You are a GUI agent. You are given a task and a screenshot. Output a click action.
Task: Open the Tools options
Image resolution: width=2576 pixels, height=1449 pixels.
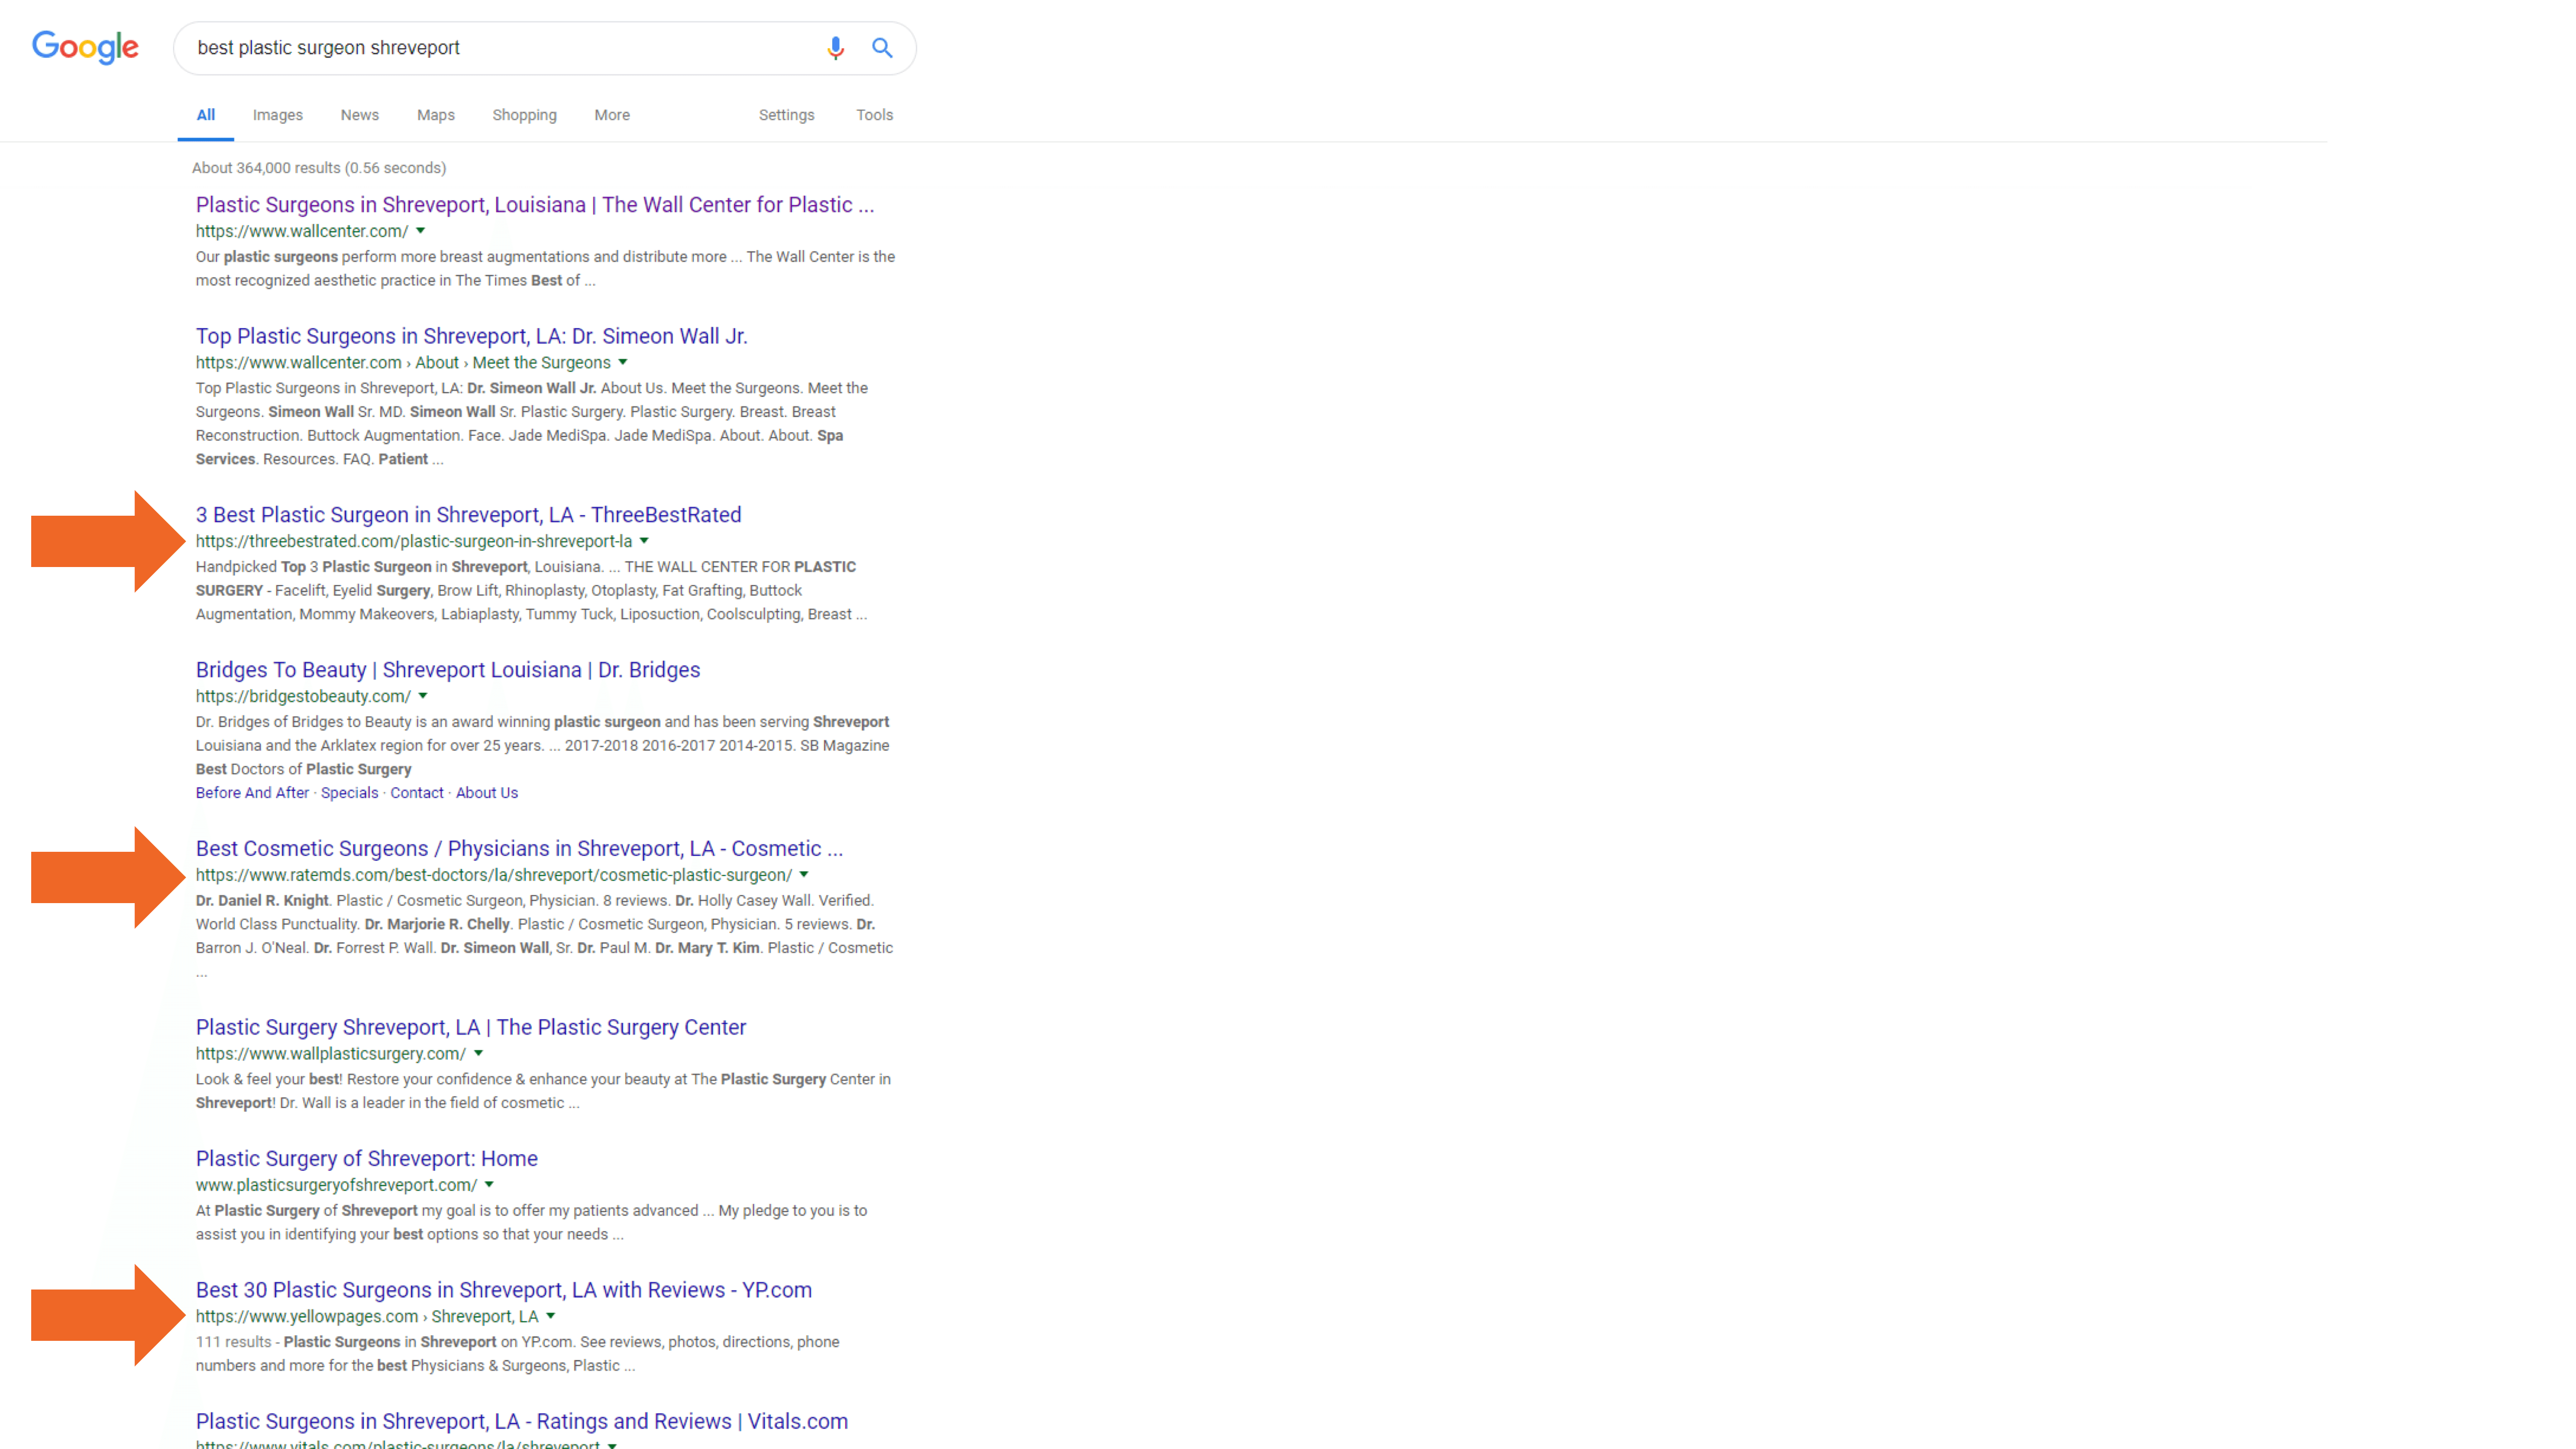coord(875,115)
